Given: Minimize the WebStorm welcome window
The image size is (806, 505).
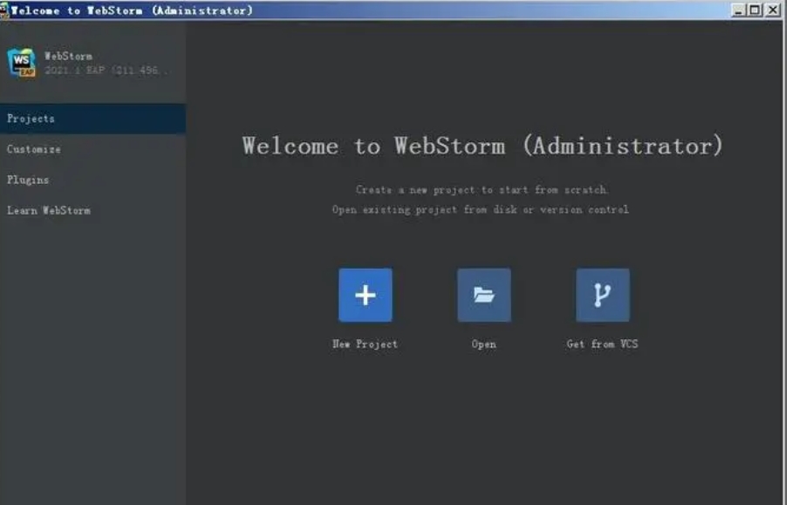Looking at the screenshot, I should [738, 10].
